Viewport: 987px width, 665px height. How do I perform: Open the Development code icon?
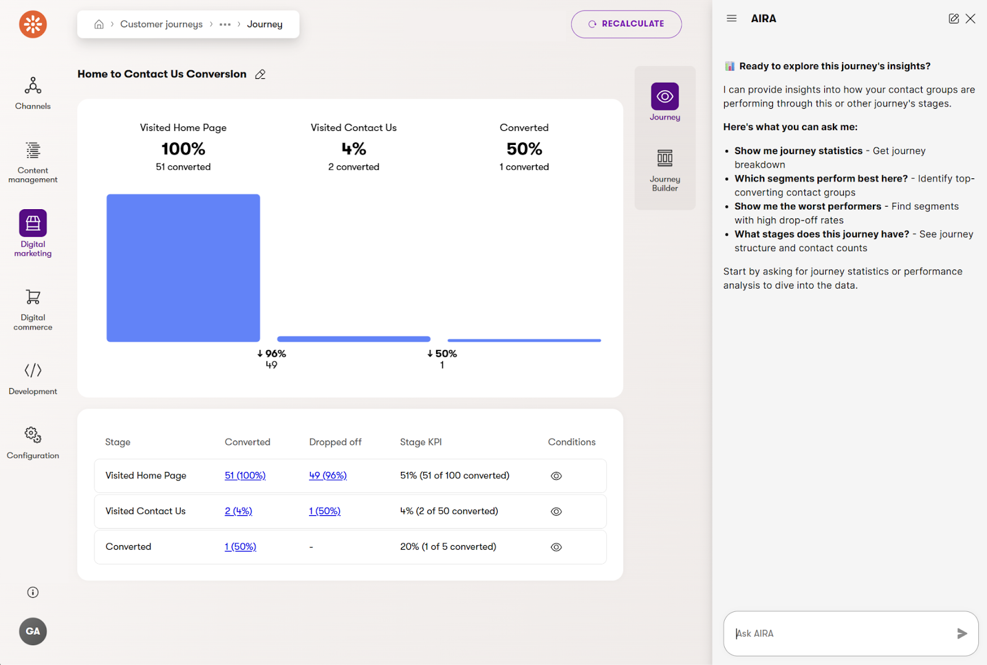pyautogui.click(x=33, y=370)
